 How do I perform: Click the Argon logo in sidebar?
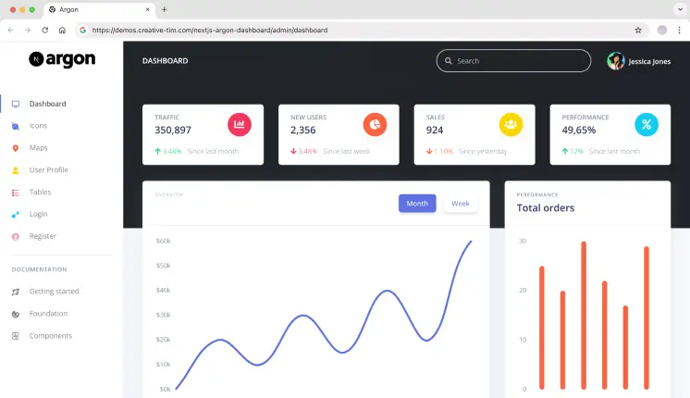pos(62,59)
